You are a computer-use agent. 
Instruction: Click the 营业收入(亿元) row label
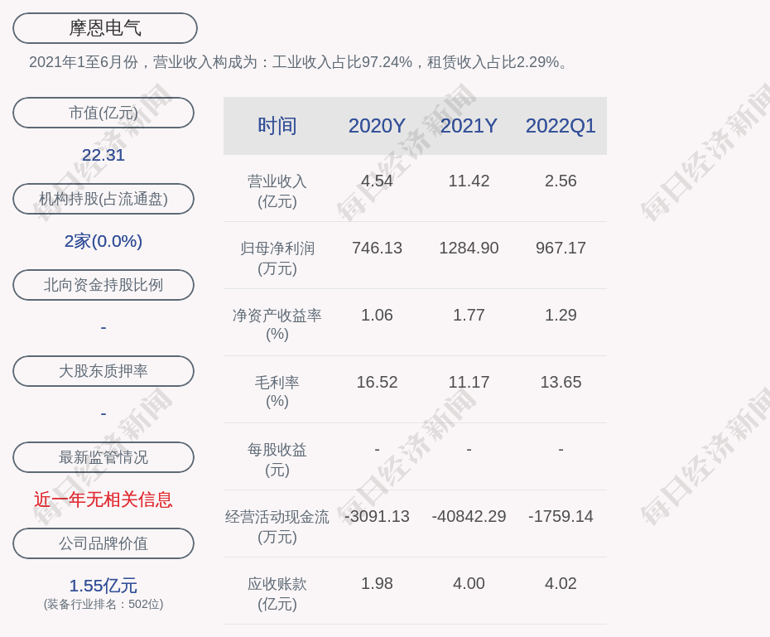click(277, 191)
